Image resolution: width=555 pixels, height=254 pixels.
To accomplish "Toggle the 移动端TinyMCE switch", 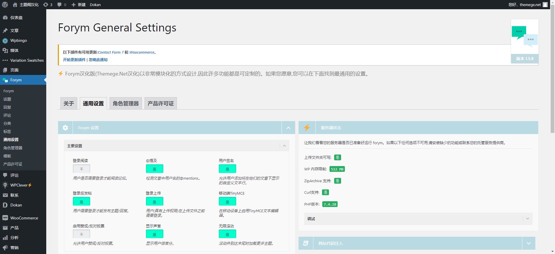I will (227, 201).
